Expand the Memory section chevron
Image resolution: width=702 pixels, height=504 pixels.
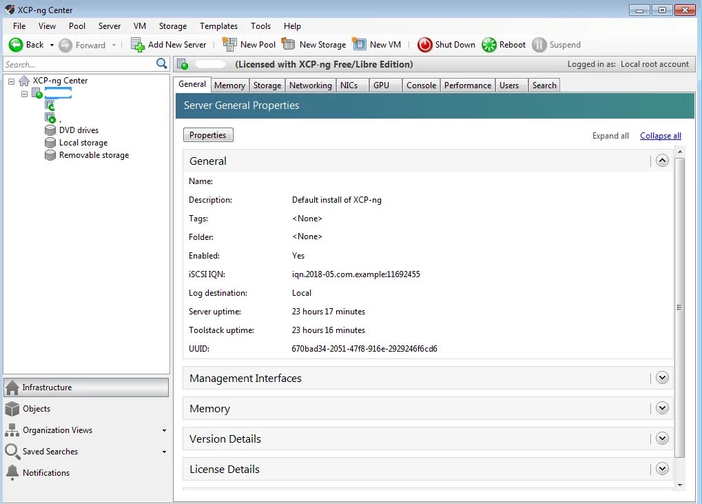pyautogui.click(x=662, y=408)
